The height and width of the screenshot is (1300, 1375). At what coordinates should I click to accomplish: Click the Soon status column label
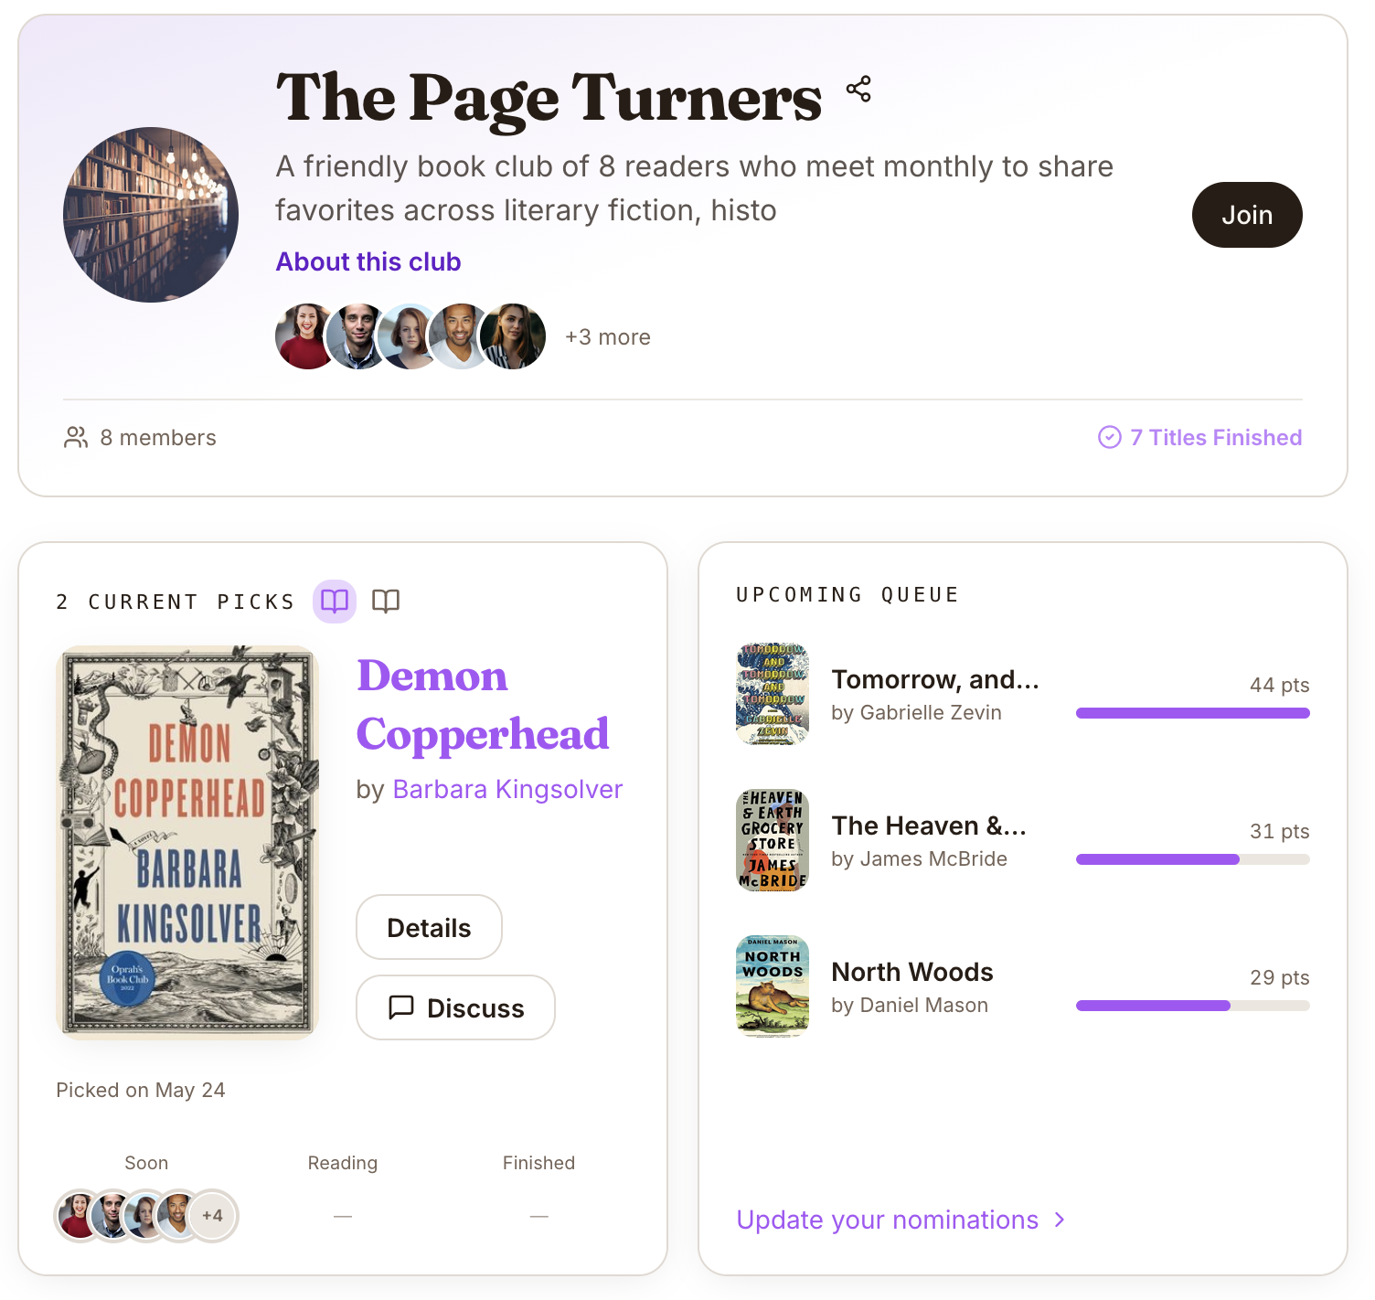tap(146, 1163)
